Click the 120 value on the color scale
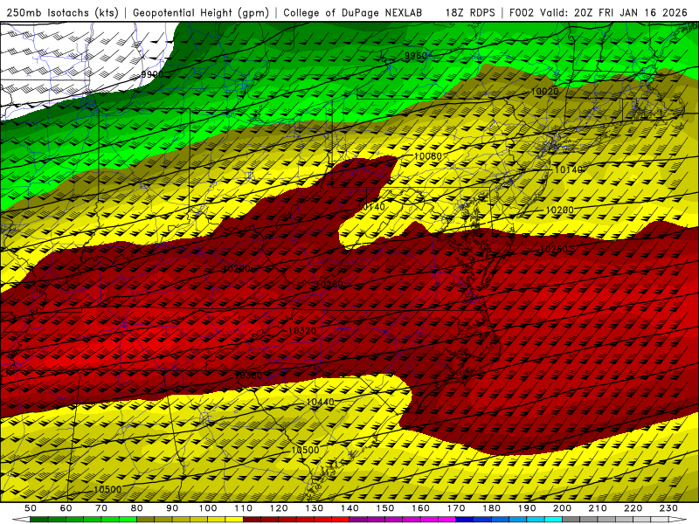 pyautogui.click(x=279, y=508)
